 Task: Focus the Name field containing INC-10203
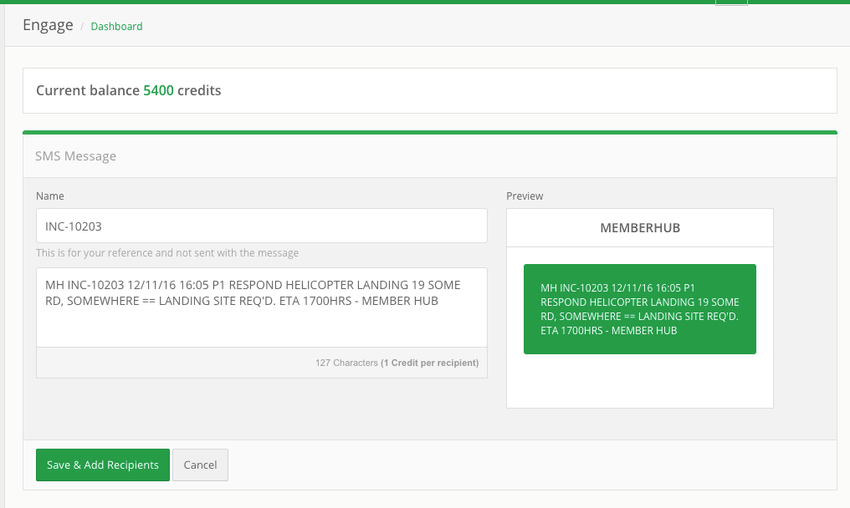262,226
